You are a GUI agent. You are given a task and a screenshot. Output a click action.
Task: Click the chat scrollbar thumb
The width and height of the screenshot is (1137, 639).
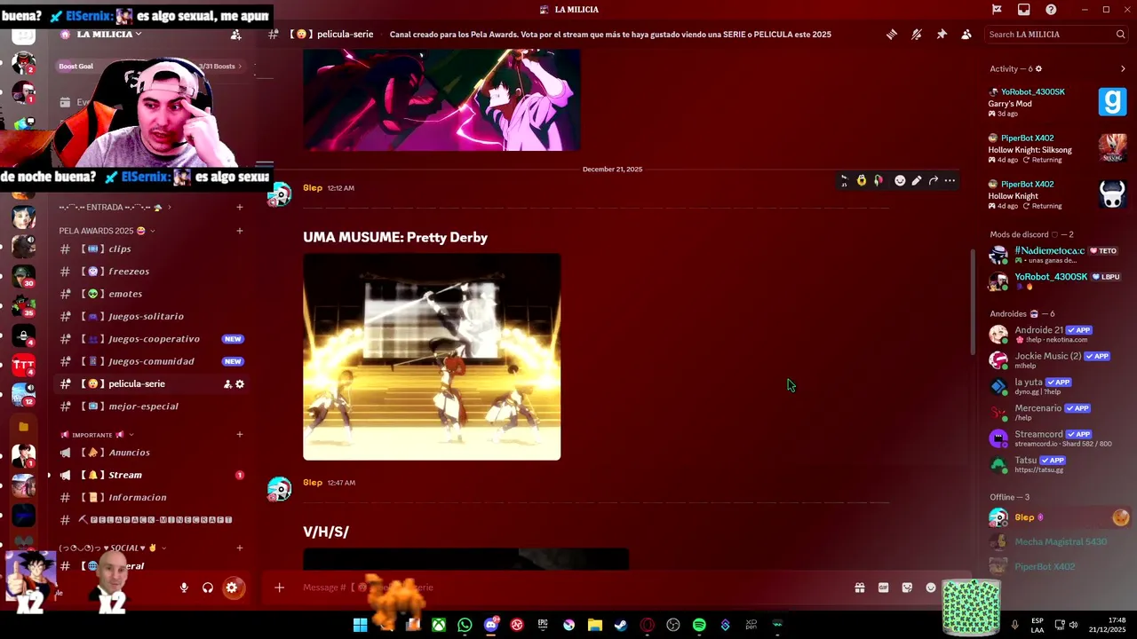[973, 303]
